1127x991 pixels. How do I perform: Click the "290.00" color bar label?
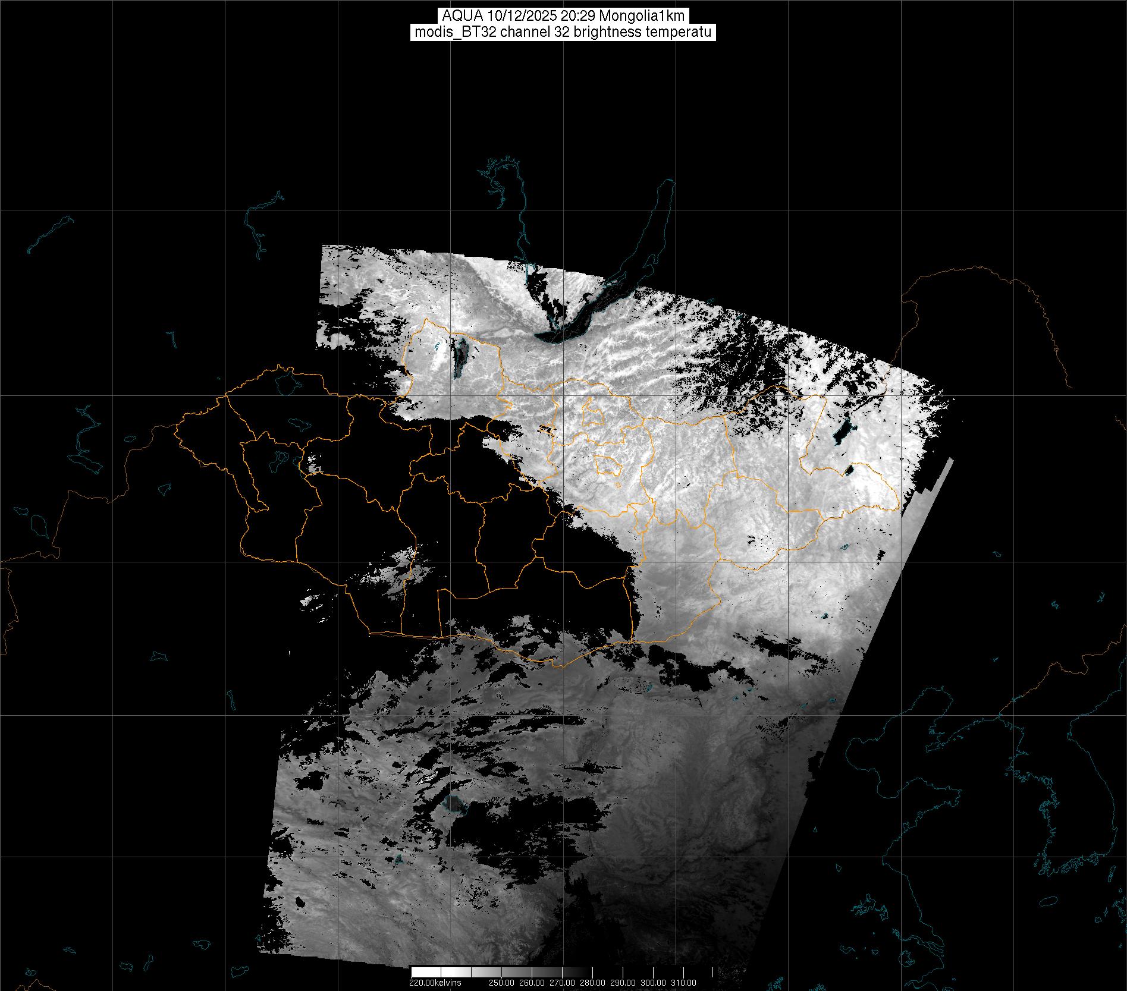click(x=623, y=983)
